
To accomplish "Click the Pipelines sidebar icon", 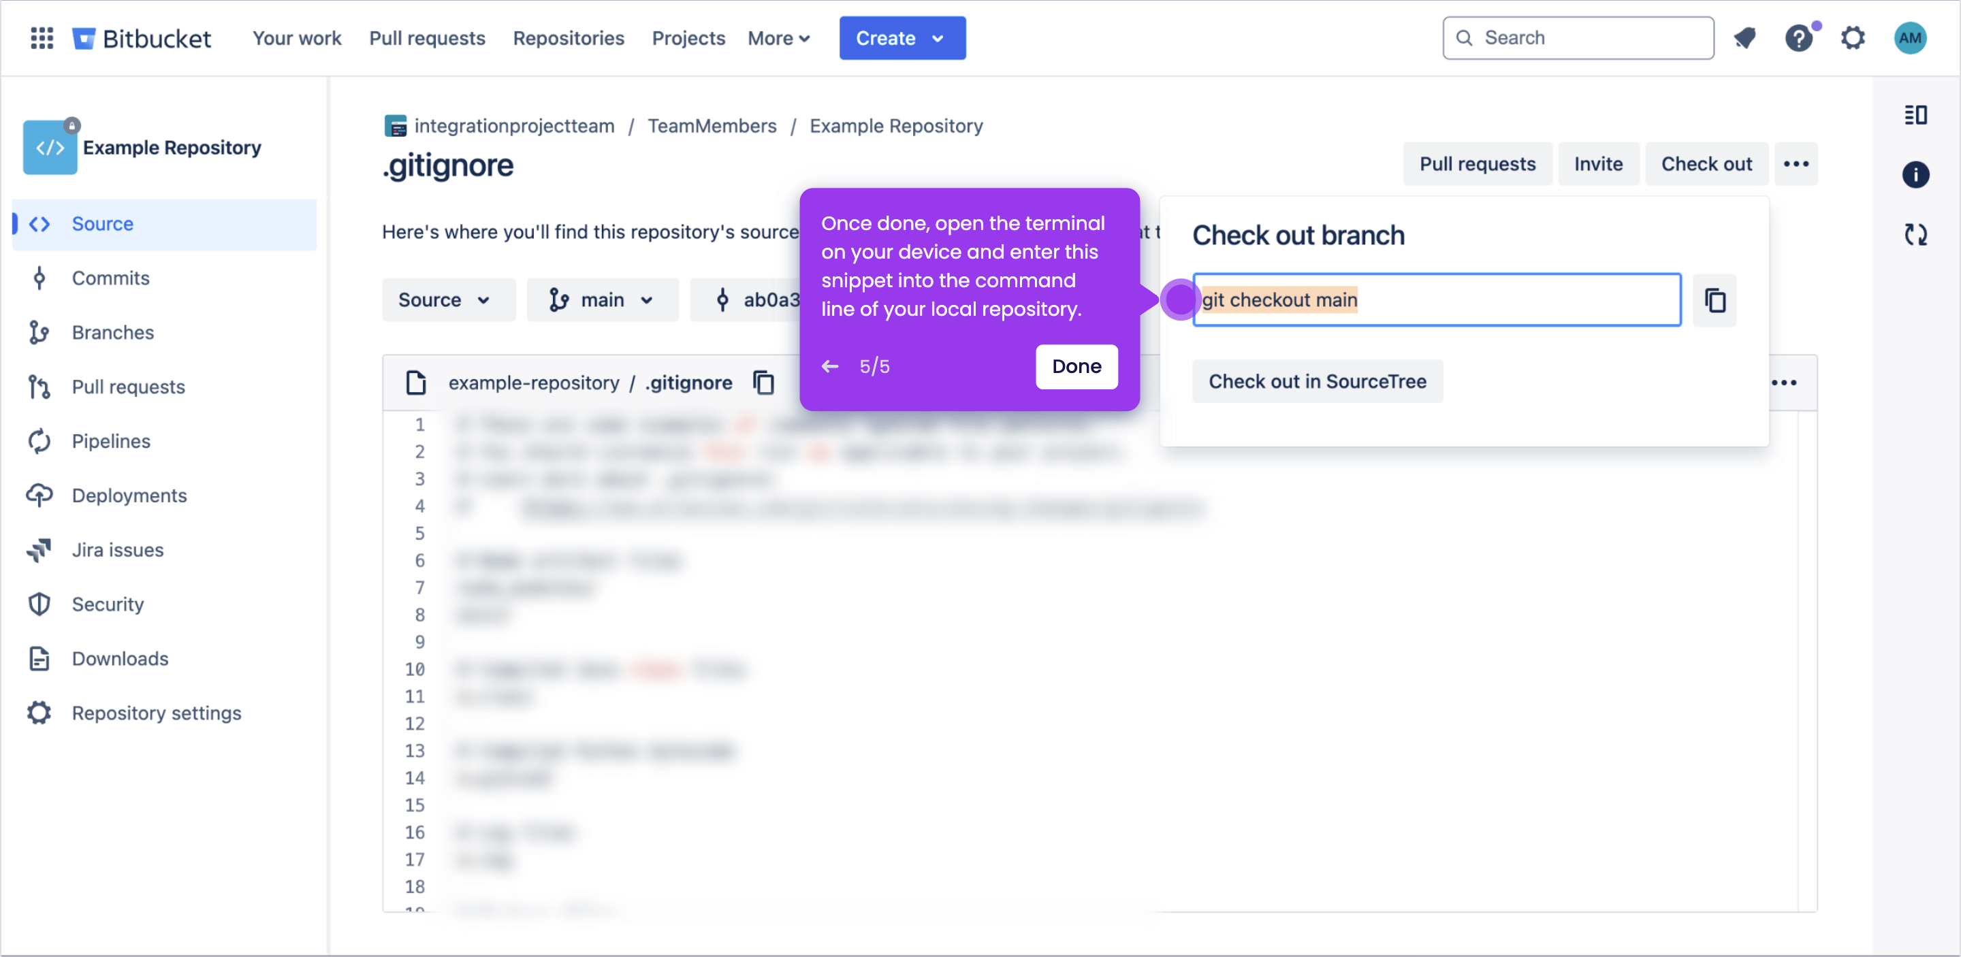I will click(x=39, y=441).
